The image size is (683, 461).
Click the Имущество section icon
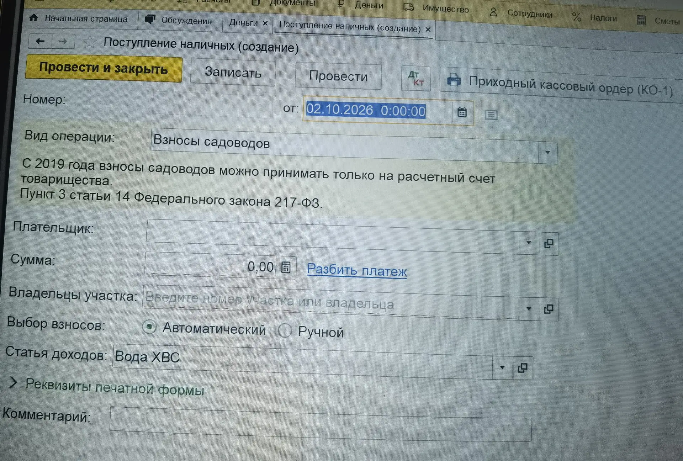pyautogui.click(x=409, y=7)
